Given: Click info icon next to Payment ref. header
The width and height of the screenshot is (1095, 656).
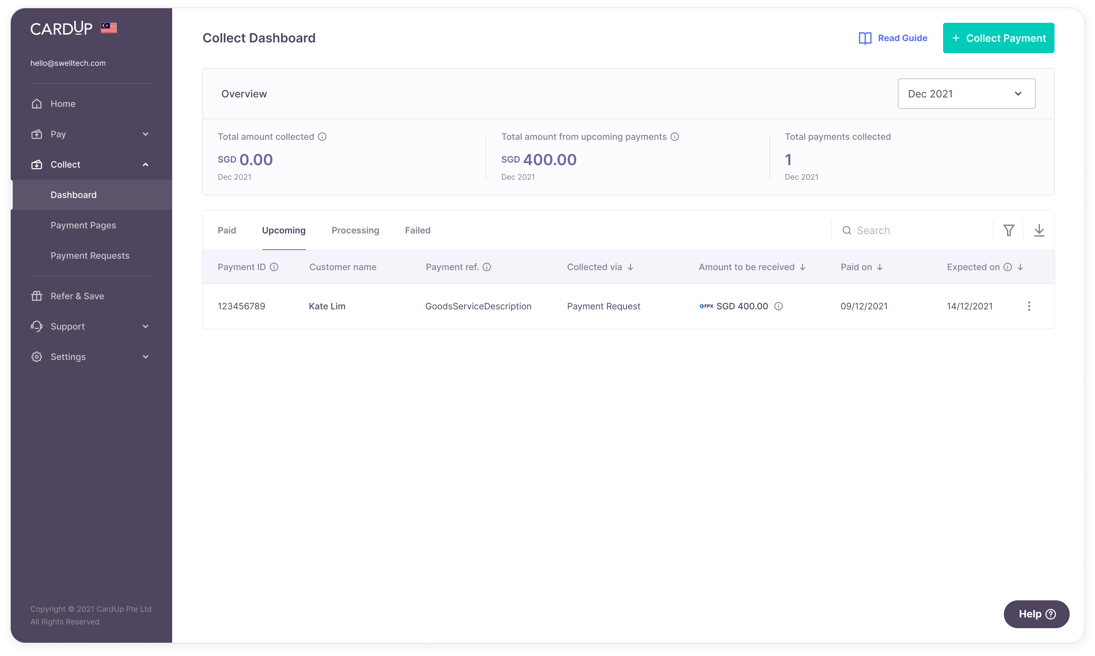Looking at the screenshot, I should click(486, 267).
